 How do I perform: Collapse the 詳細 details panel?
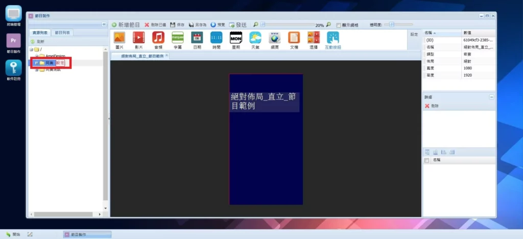pos(491,97)
